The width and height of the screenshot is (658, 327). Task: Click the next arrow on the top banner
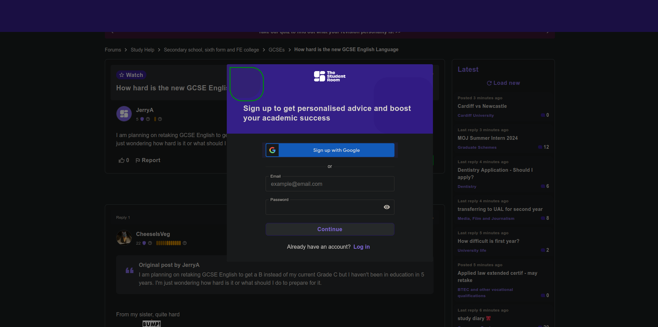point(548,31)
